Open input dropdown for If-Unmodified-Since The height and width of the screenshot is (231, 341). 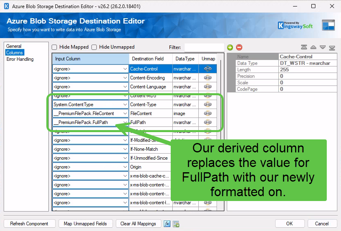click(x=125, y=158)
